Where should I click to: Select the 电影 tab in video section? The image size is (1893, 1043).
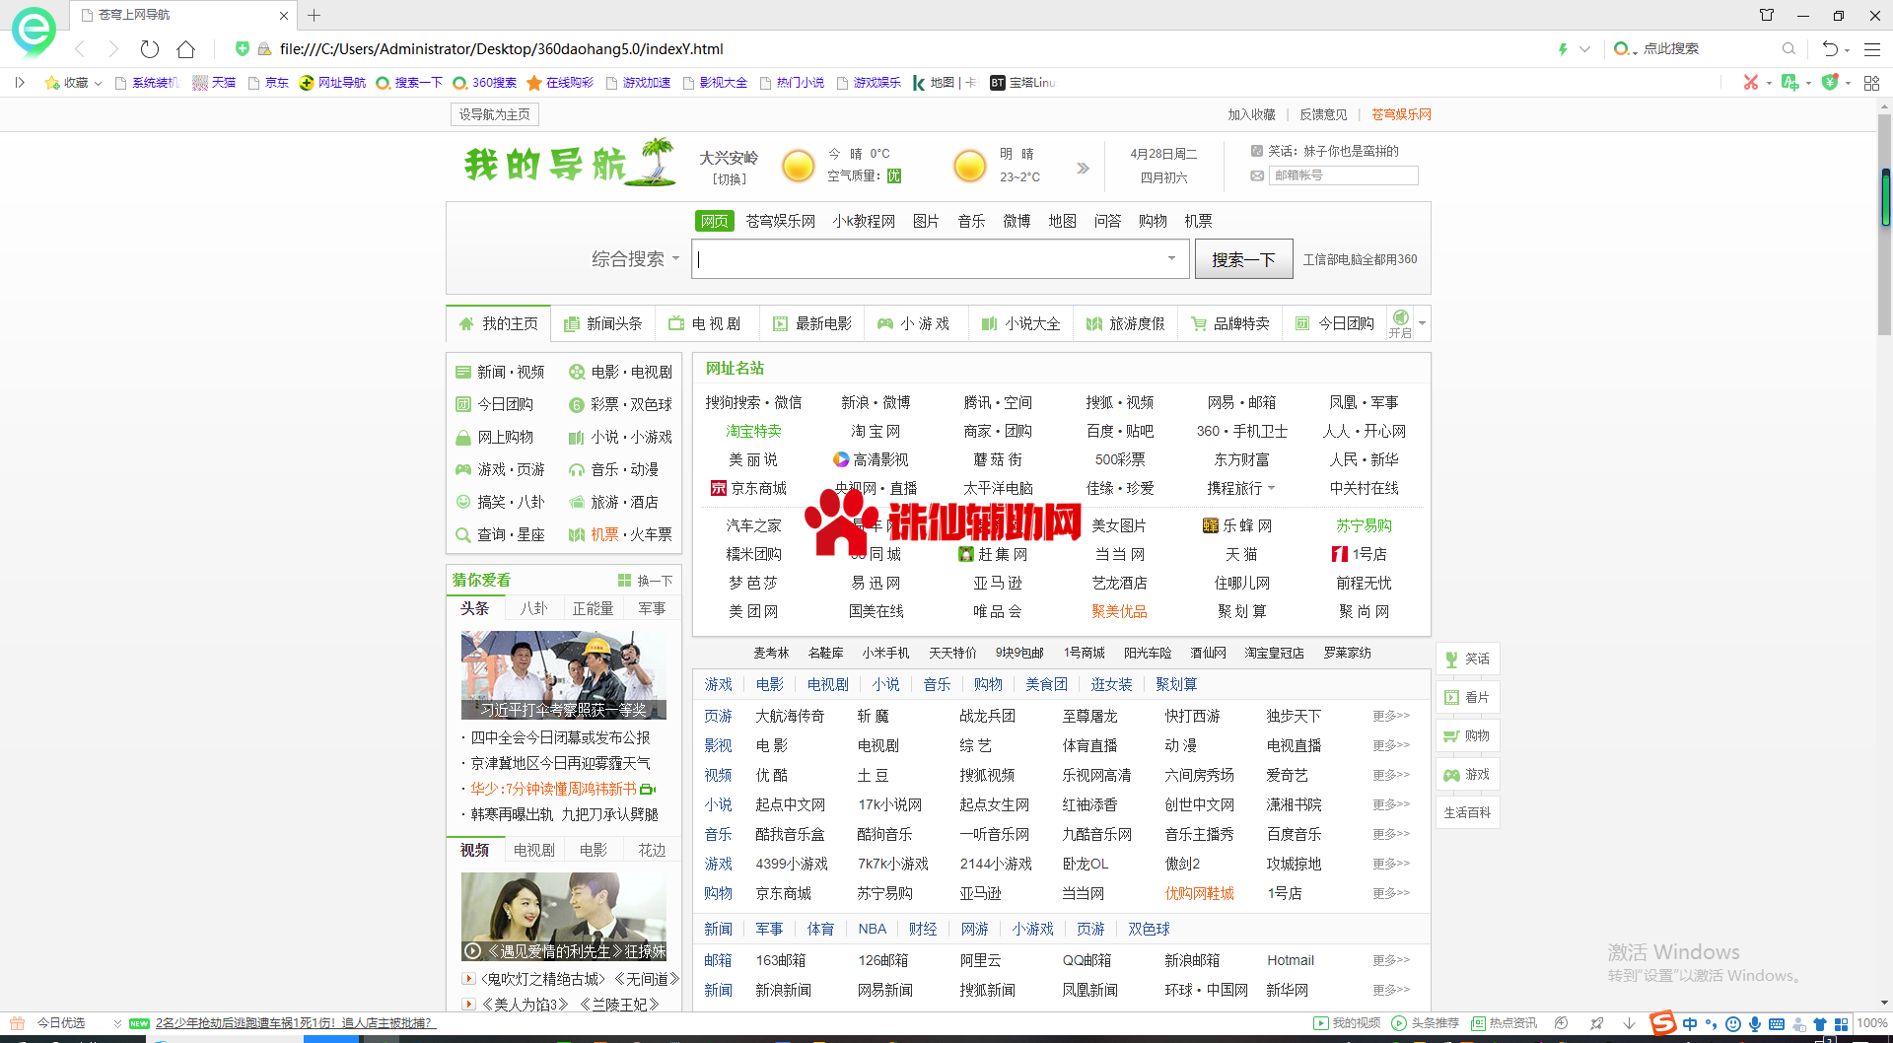coord(593,850)
